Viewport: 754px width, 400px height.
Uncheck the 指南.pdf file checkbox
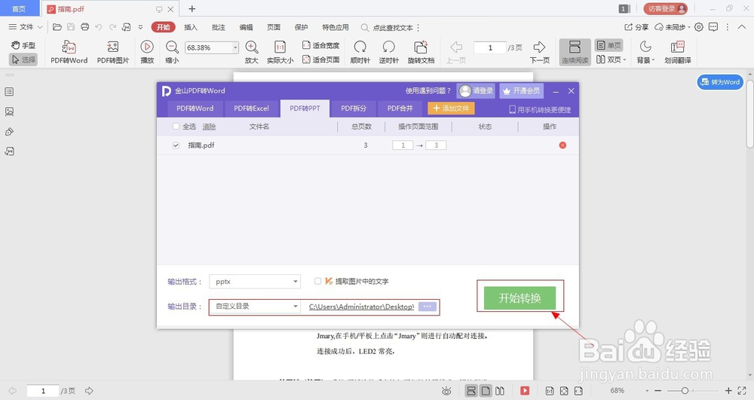click(x=176, y=145)
